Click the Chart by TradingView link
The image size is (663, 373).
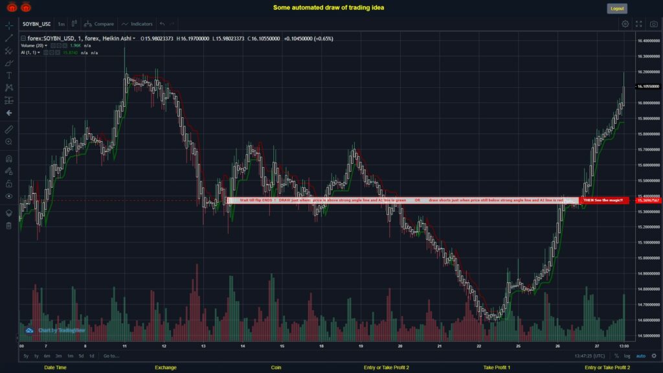[62, 330]
